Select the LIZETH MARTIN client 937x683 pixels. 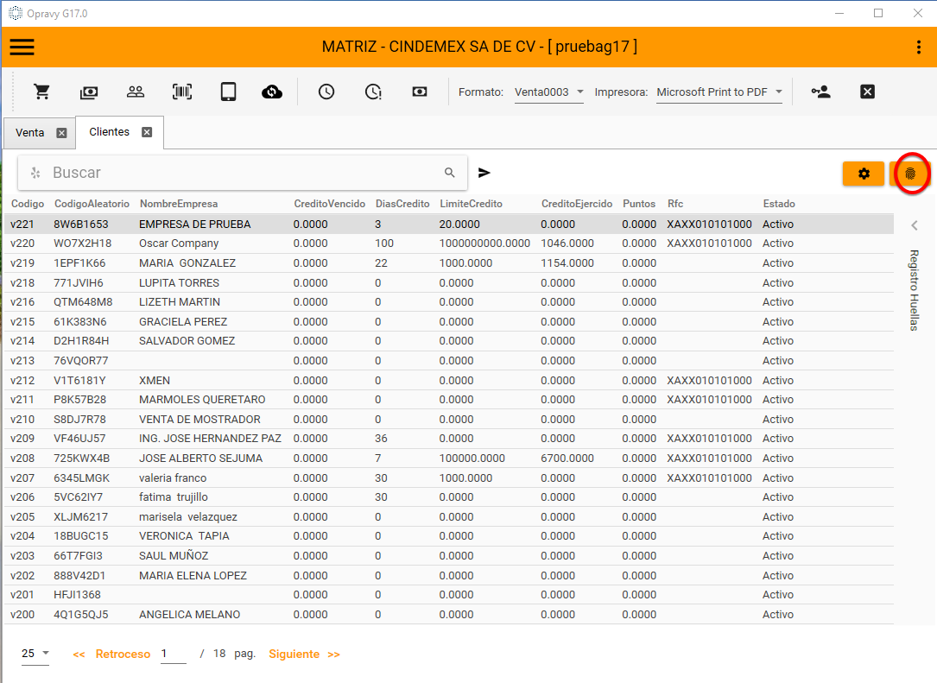click(449, 301)
